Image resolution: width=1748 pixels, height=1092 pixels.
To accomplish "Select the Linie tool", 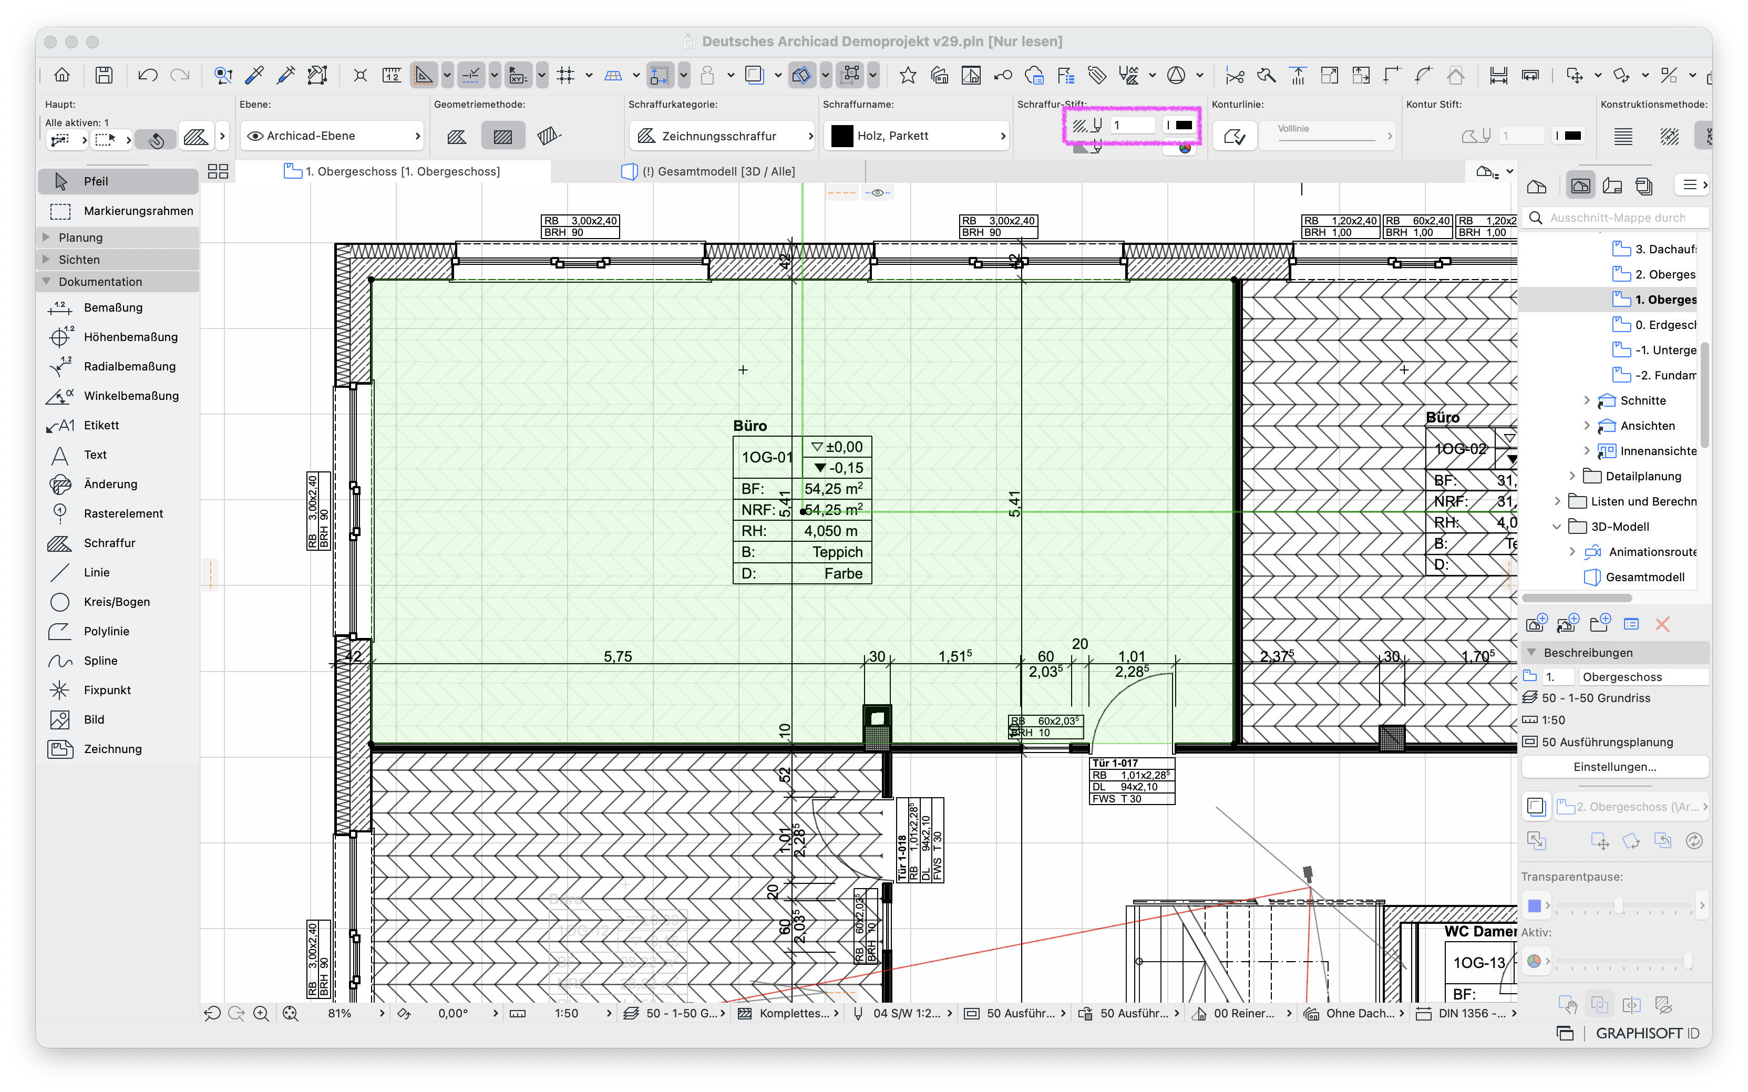I will pos(118,573).
